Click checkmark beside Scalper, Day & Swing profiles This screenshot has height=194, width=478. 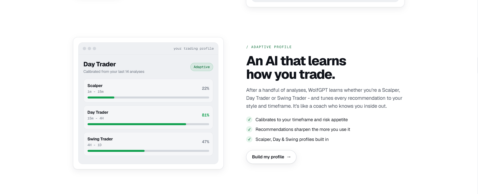pyautogui.click(x=249, y=139)
